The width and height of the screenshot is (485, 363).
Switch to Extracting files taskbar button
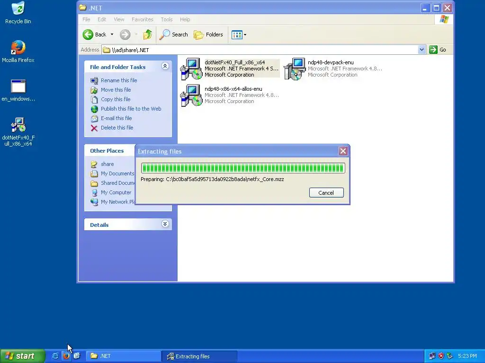[199, 356]
